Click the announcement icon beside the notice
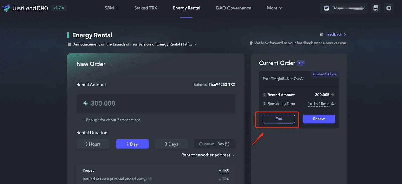 pyautogui.click(x=69, y=44)
